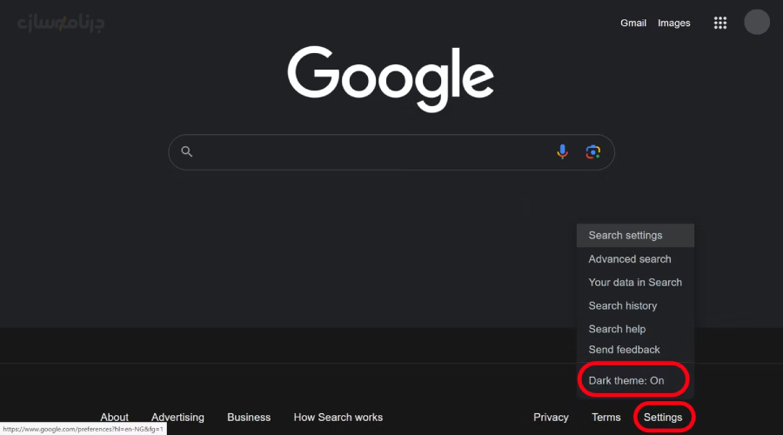Viewport: 783px width, 435px height.
Task: Click the About footer link
Action: (x=114, y=417)
